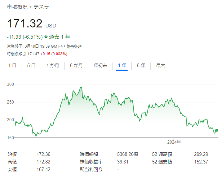221x179 pixels.
Task: Open the 免責条項 disclaimer link
Action: (74, 47)
